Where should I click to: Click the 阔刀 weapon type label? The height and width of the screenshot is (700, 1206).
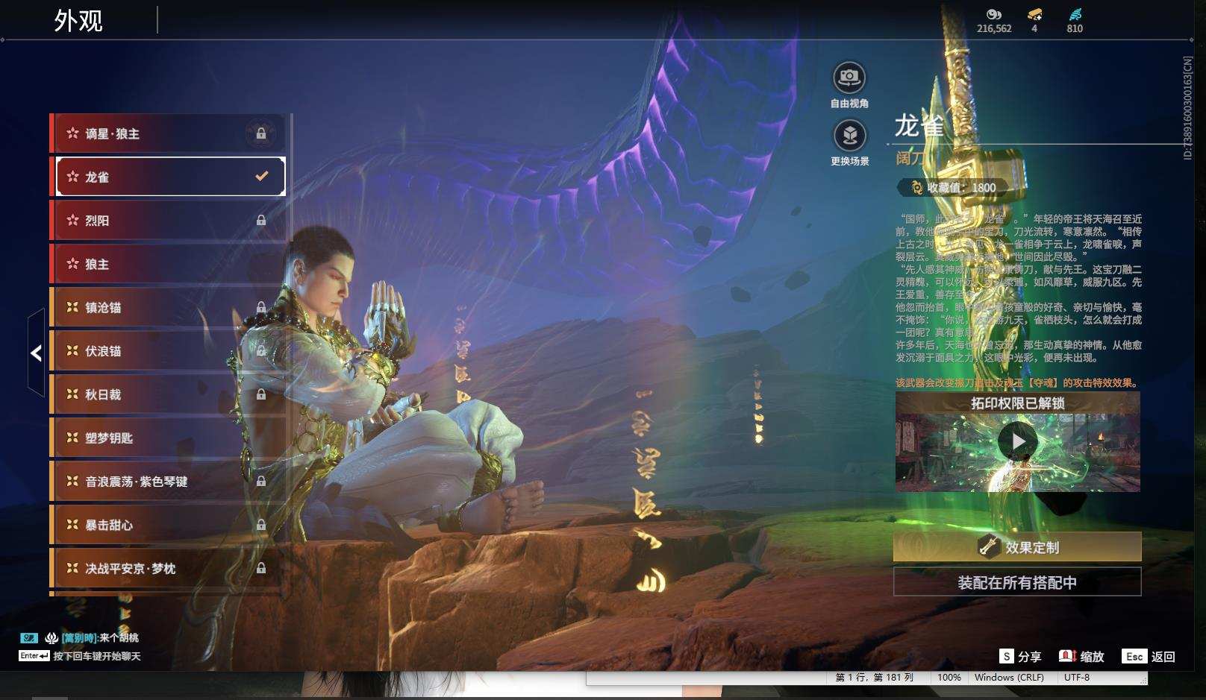pos(910,158)
